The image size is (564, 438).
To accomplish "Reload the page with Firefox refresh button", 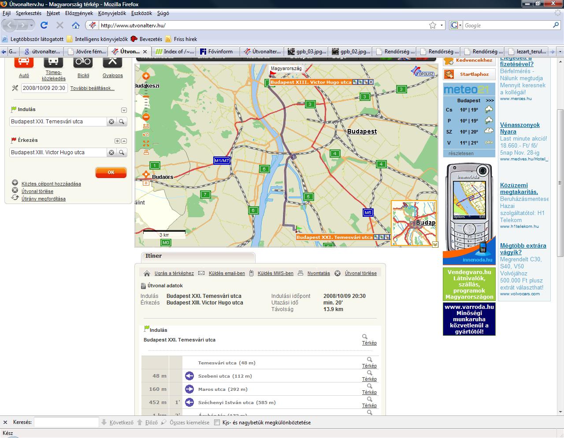I will [x=44, y=25].
